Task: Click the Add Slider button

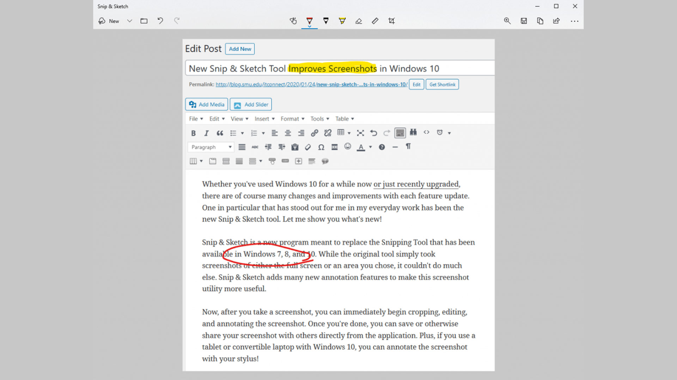Action: 251,104
